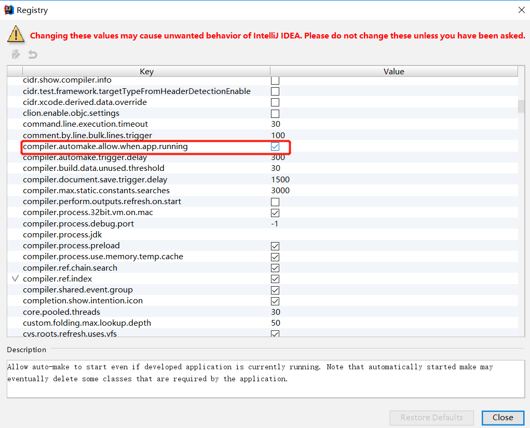Click value 3000 for static constants searches
This screenshot has width=530, height=428.
click(280, 191)
